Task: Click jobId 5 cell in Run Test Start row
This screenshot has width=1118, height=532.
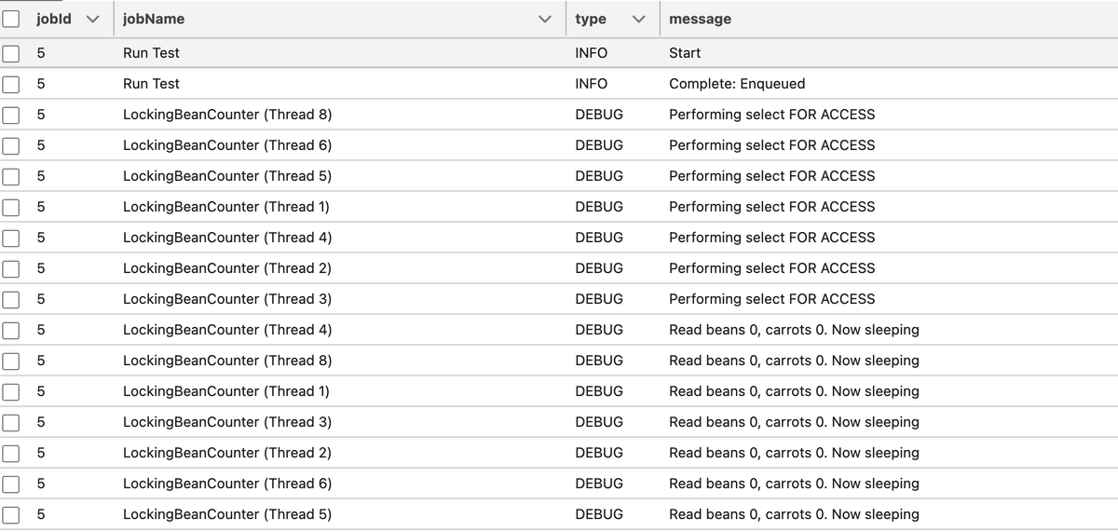Action: click(x=41, y=53)
